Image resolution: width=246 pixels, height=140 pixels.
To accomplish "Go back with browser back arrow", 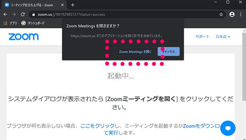I will click(x=5, y=14).
